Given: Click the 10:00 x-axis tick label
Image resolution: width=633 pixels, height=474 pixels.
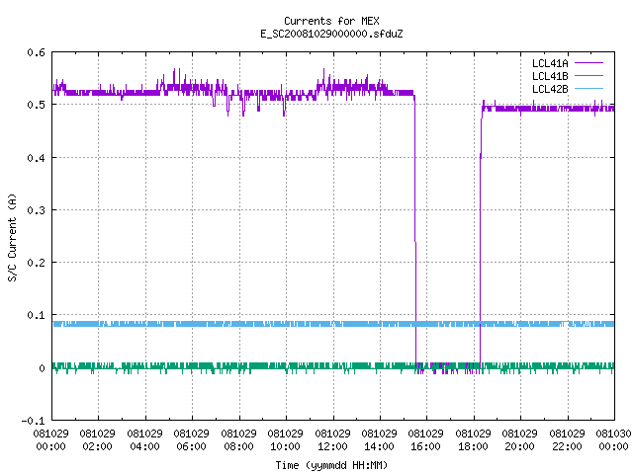Looking at the screenshot, I should tap(286, 446).
